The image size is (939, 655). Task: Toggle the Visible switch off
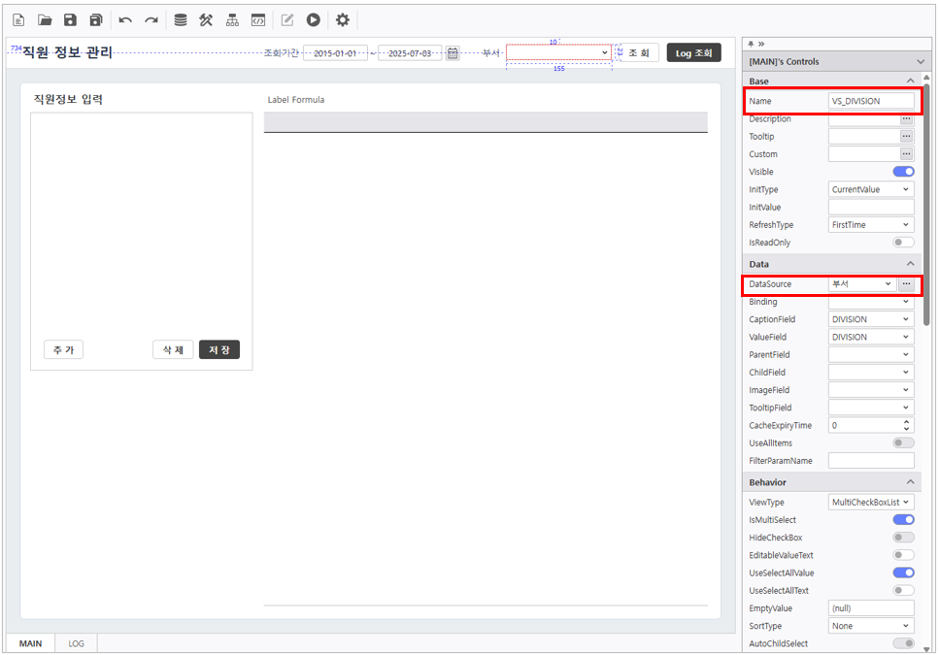tap(903, 172)
